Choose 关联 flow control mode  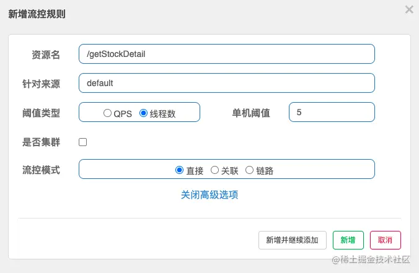point(214,170)
